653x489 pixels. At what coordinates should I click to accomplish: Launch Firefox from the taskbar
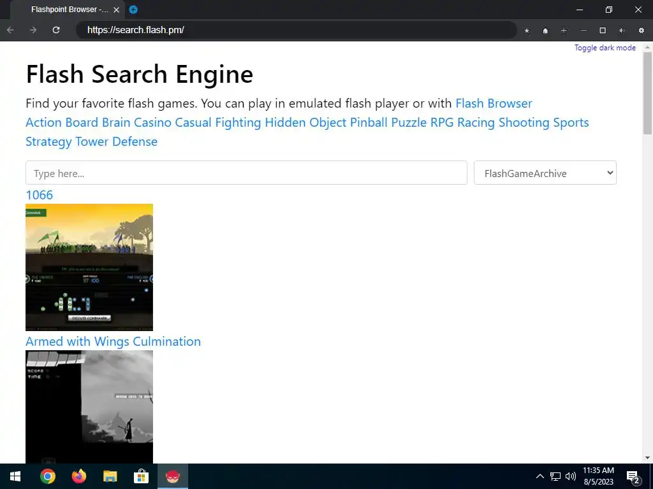[78, 476]
